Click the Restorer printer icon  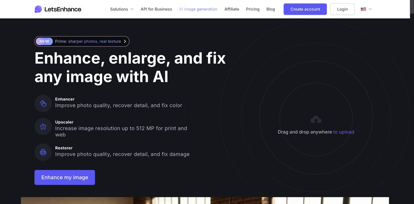coord(43,152)
